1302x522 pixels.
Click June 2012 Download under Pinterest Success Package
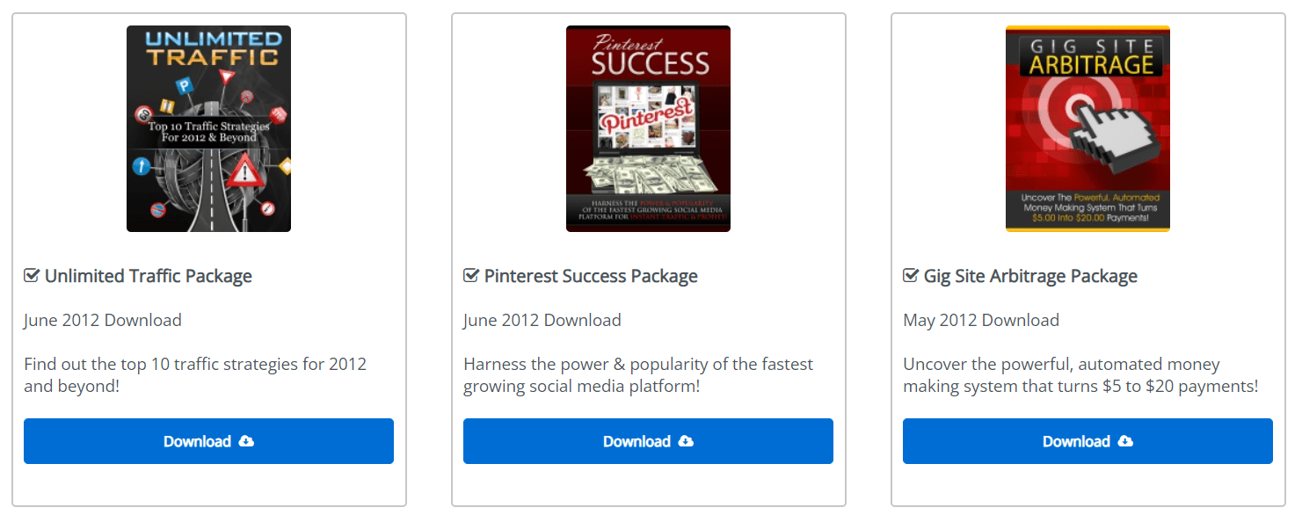(x=542, y=320)
